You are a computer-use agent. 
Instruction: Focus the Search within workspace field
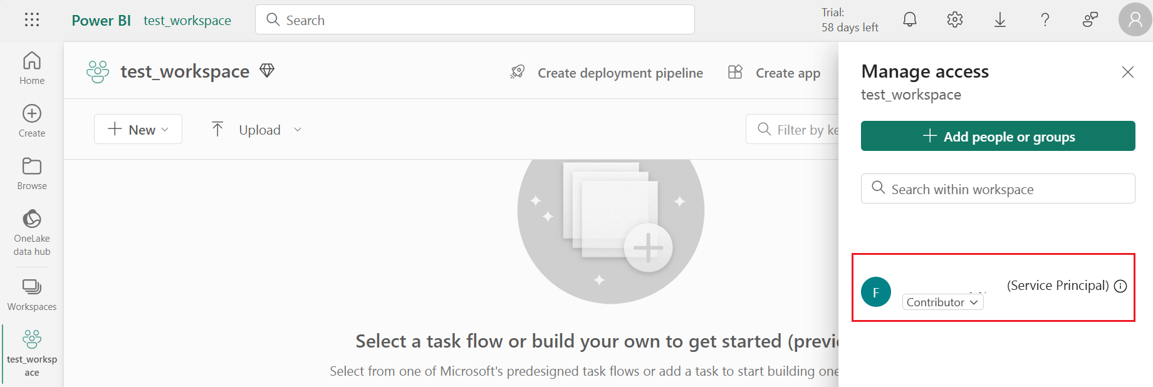pyautogui.click(x=998, y=188)
